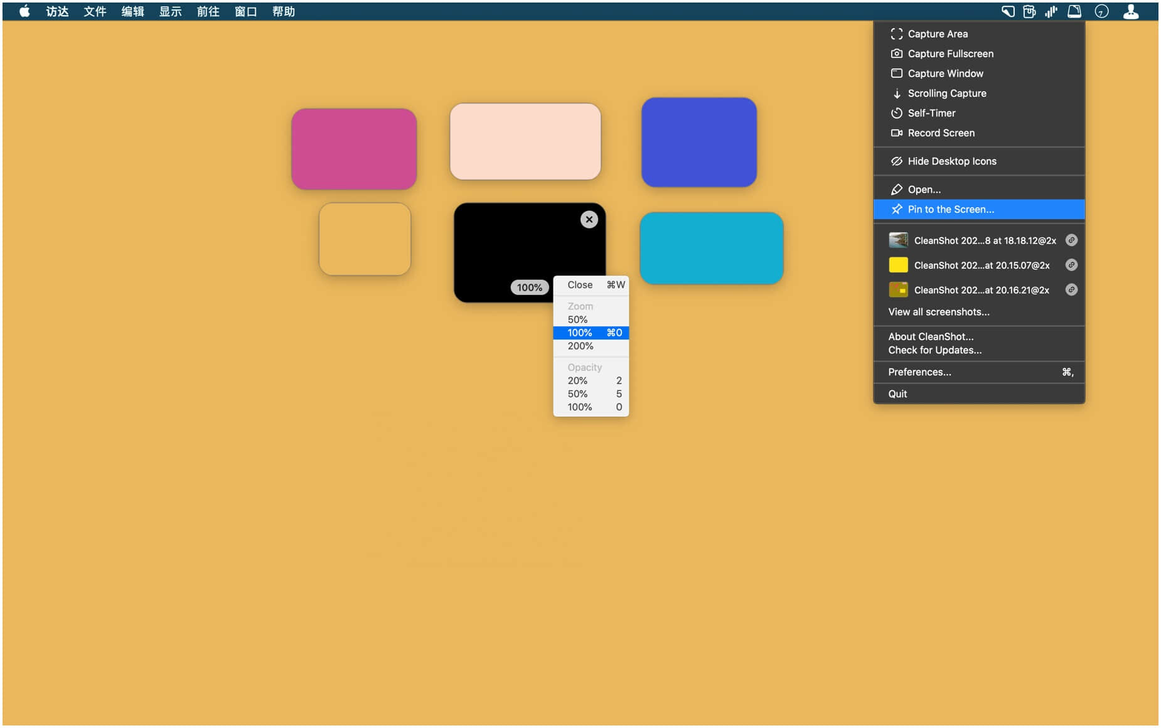1161x728 pixels.
Task: Open the Self-Timer capture option
Action: tap(931, 113)
